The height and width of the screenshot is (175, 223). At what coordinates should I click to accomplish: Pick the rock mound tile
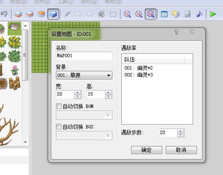point(15,28)
